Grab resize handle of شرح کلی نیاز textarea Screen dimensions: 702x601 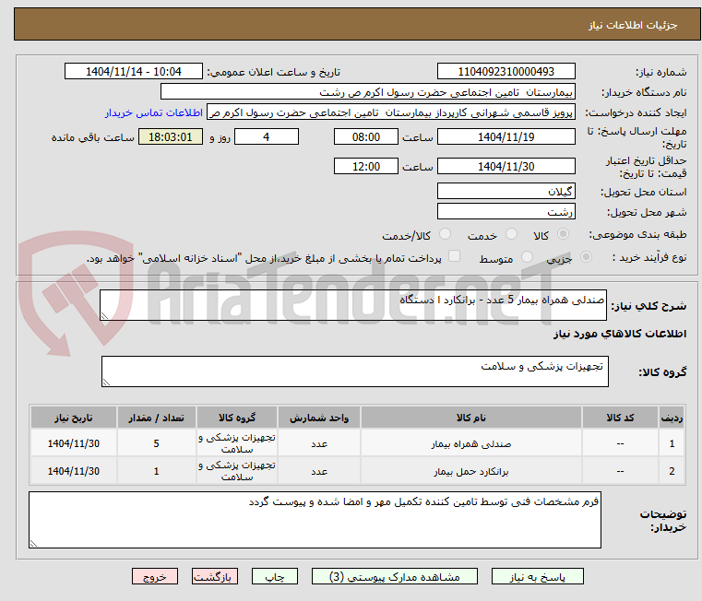pos(104,316)
